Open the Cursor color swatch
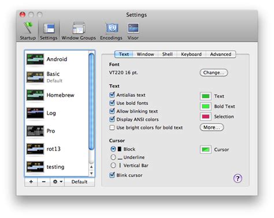The image size is (274, 218). 206,149
